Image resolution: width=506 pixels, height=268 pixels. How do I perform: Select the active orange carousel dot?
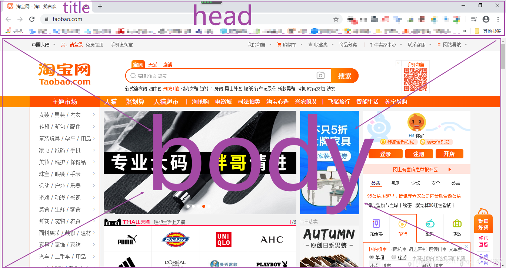coord(204,206)
